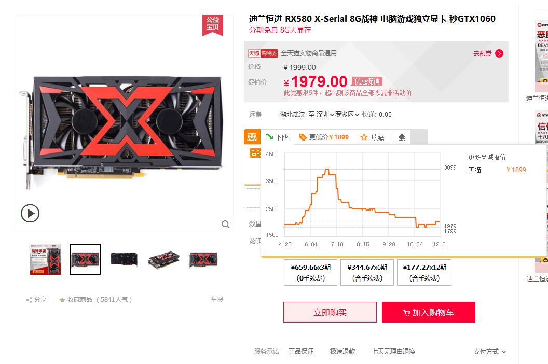
Task: Open the 下降 price trend tab
Action: (277, 137)
